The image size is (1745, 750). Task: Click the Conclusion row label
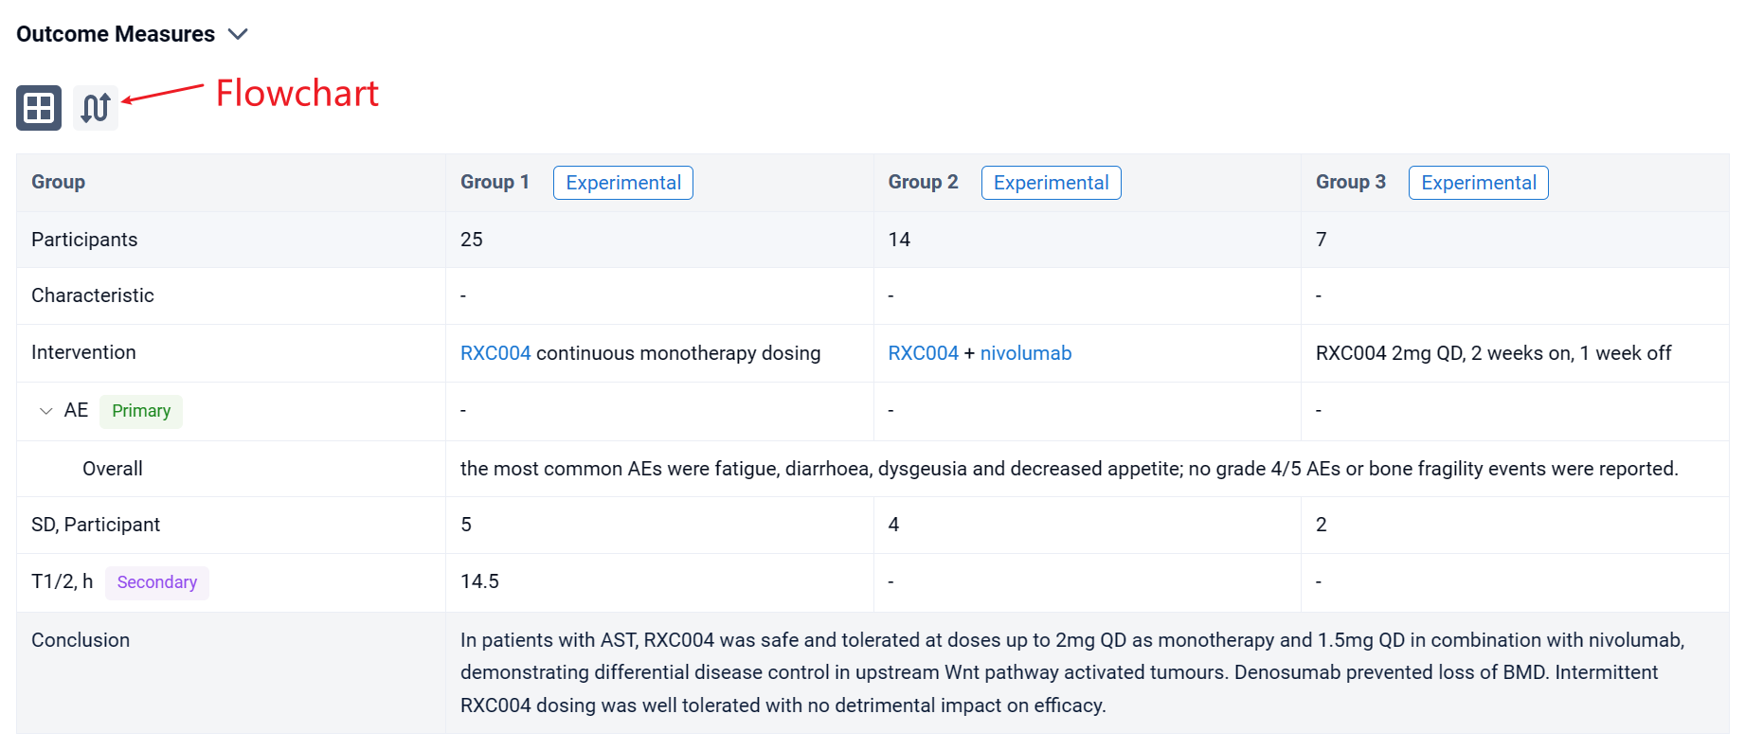pos(81,640)
